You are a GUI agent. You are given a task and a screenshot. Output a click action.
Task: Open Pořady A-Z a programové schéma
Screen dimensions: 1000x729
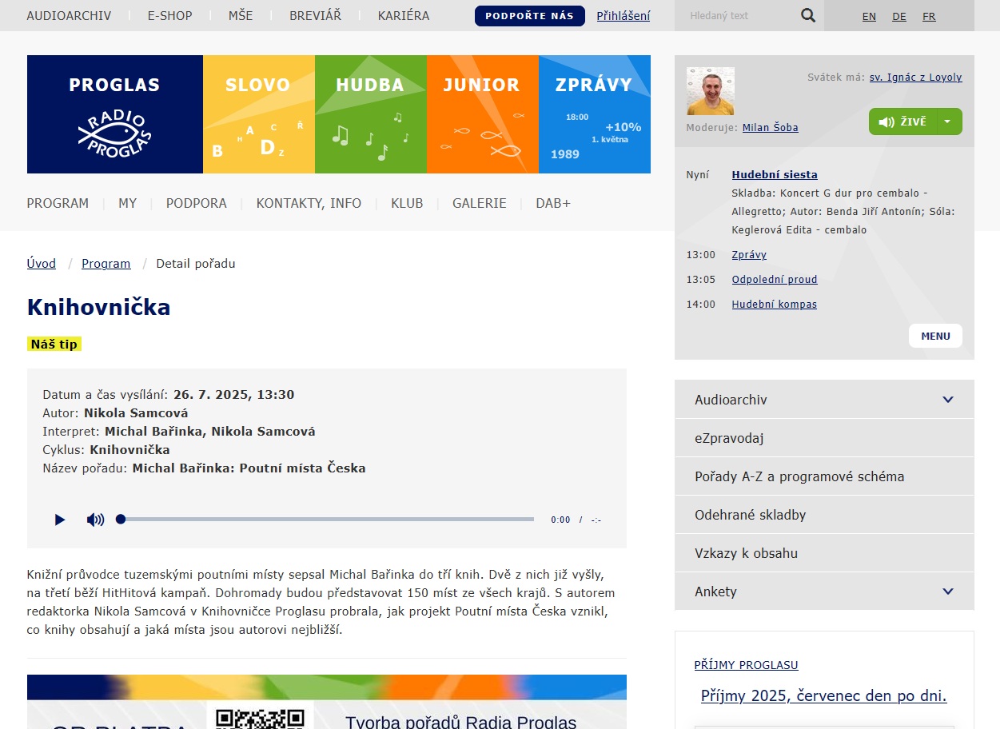[824, 476]
